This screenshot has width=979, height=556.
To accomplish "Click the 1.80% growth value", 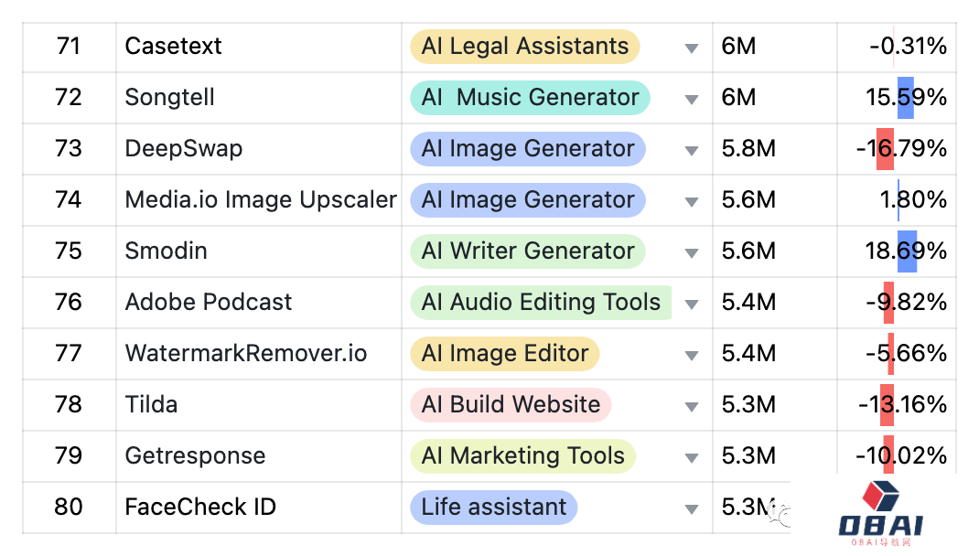I will pyautogui.click(x=913, y=199).
